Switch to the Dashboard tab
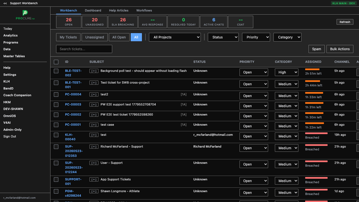The image size is (359, 202). pyautogui.click(x=93, y=10)
